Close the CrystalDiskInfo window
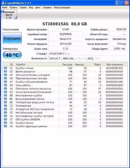Screen dimensions: 130x168 [x=127, y=3]
